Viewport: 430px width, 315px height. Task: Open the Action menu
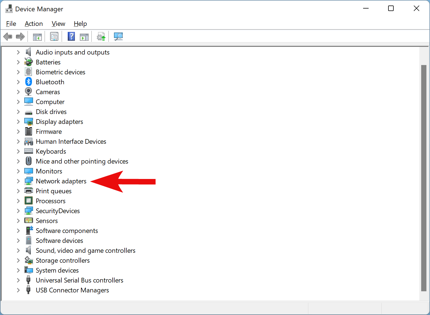tap(33, 24)
